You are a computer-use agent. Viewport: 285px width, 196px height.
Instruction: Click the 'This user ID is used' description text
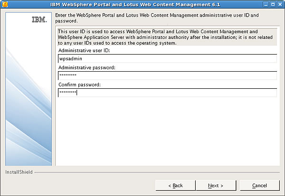[167, 37]
